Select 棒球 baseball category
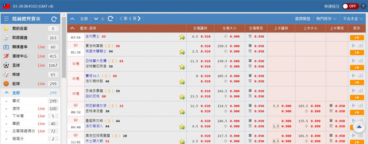The height and width of the screenshot is (144, 368). [30, 74]
